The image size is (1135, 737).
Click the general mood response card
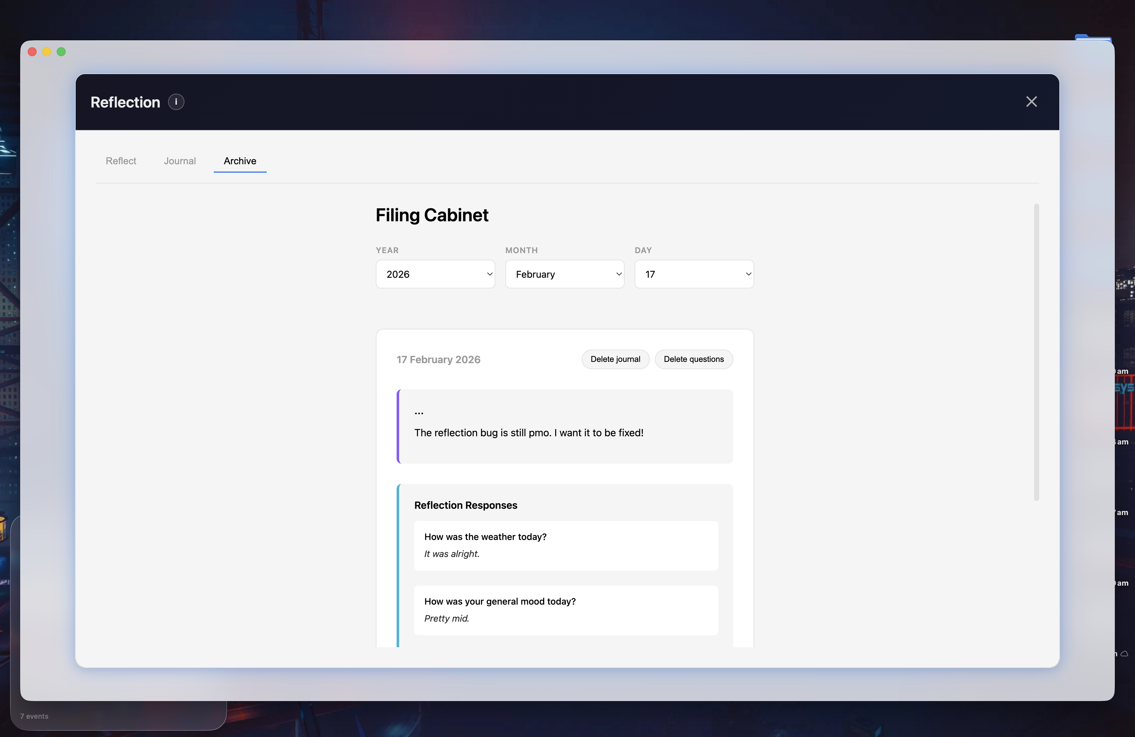tap(566, 610)
